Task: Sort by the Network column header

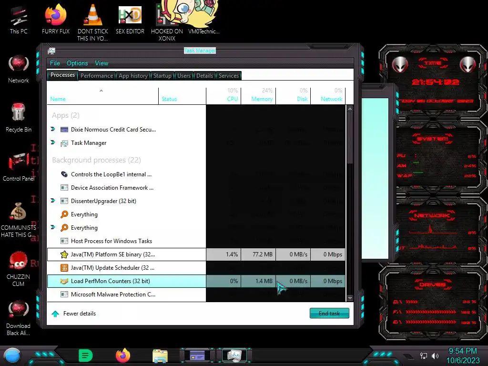Action: tap(328, 95)
